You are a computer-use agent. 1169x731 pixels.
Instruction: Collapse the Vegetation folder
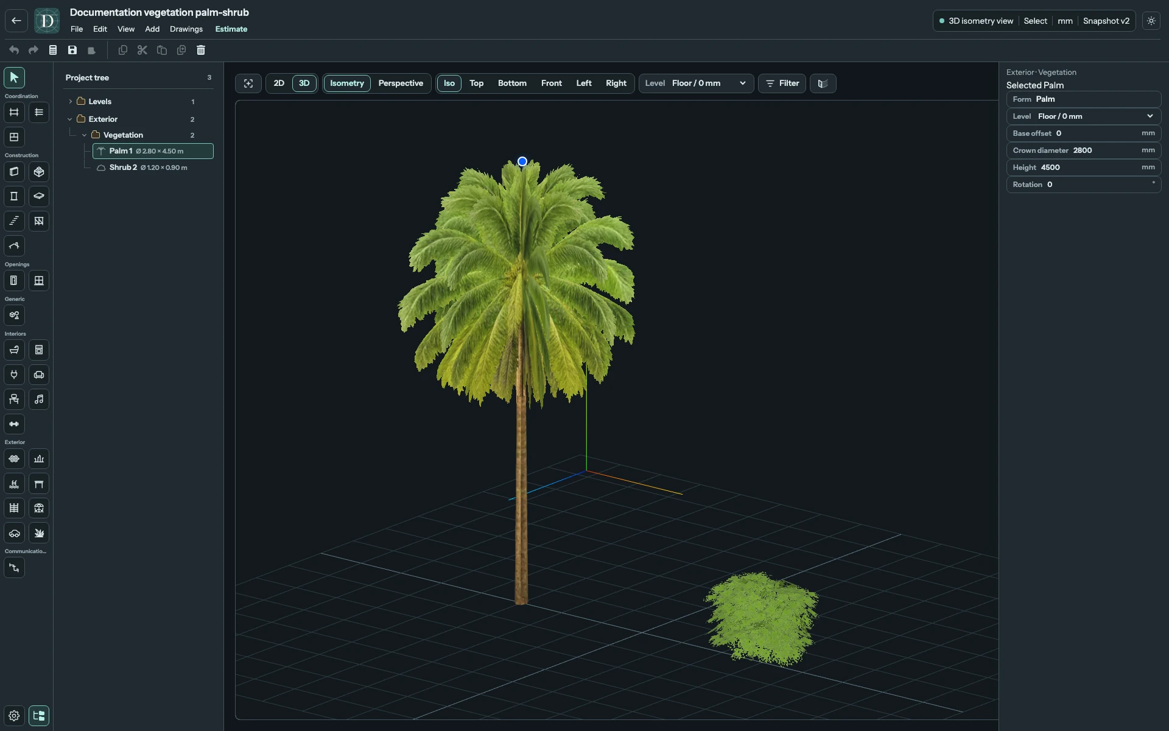click(x=85, y=135)
